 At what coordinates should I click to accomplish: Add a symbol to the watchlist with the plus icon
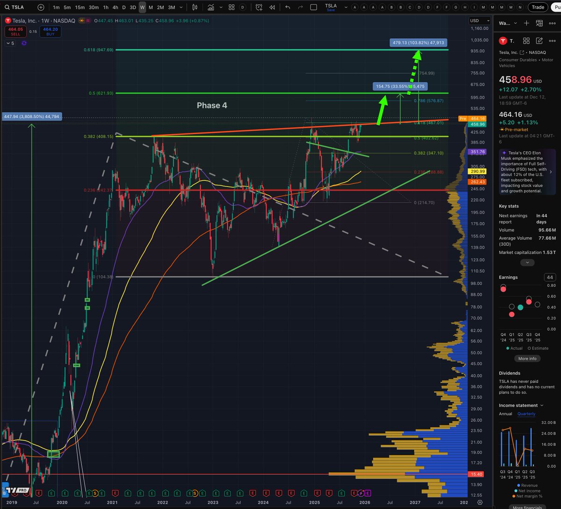[526, 23]
